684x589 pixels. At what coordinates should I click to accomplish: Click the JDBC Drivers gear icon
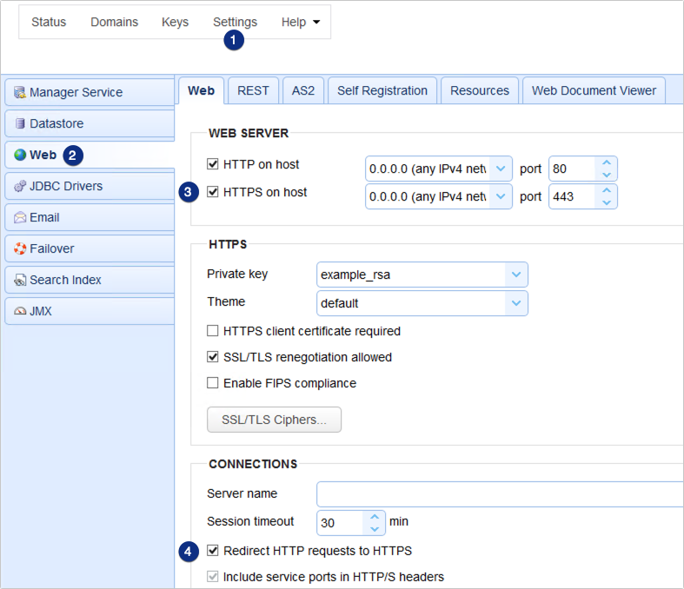click(19, 186)
